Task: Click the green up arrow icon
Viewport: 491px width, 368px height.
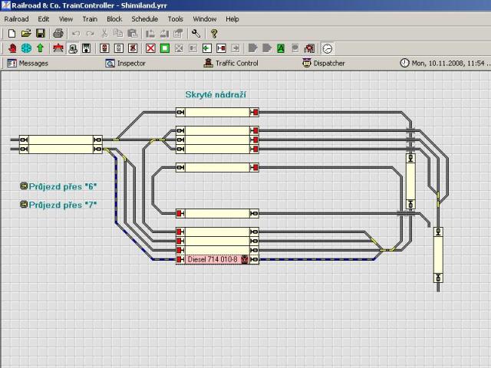Action: (x=40, y=48)
